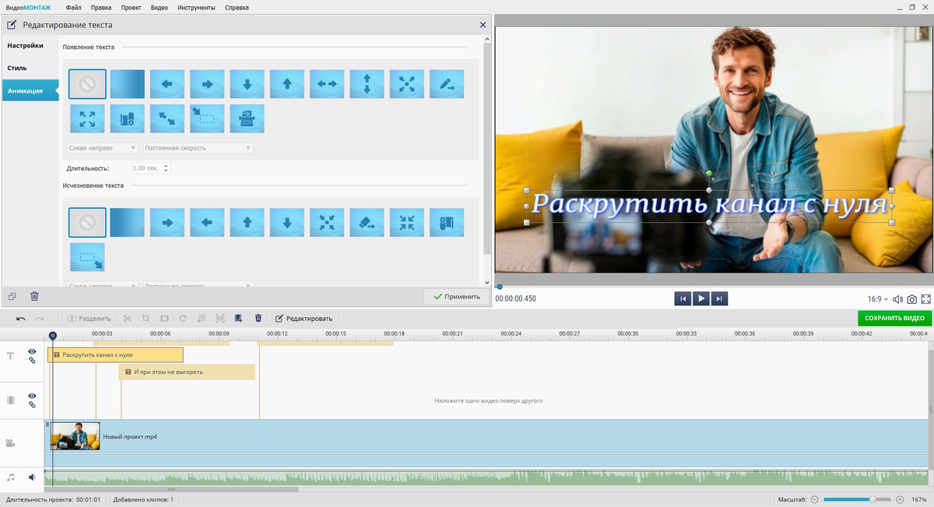Select scroll roll-up disappearance animation
Screen dimensions: 934x507
(447, 222)
